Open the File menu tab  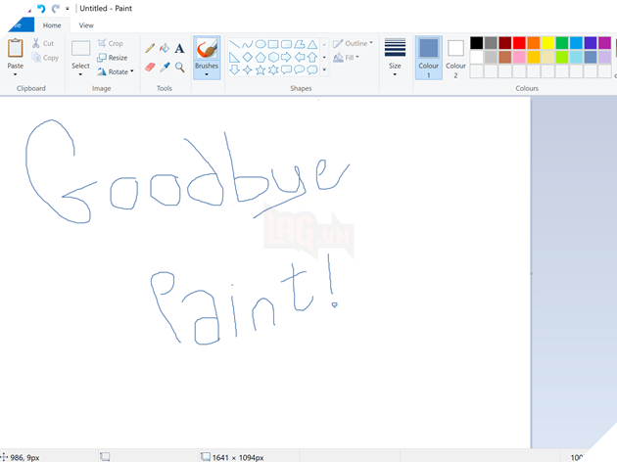pyautogui.click(x=21, y=25)
